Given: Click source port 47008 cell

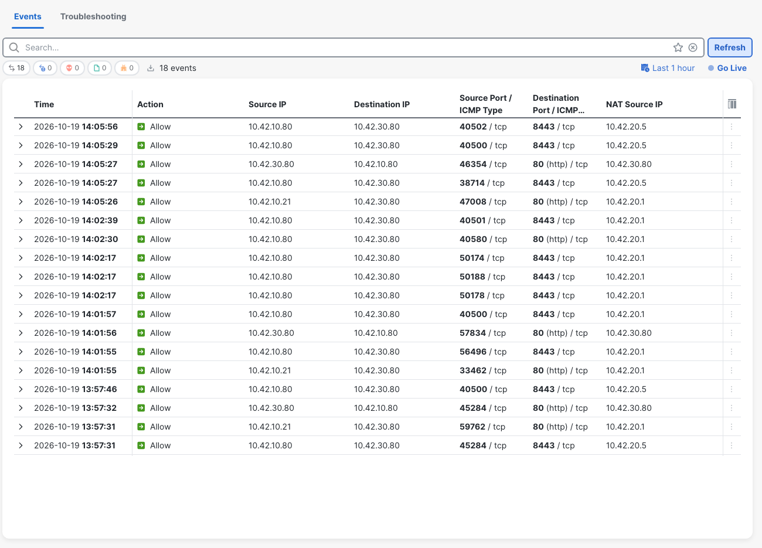Looking at the screenshot, I should 483,202.
